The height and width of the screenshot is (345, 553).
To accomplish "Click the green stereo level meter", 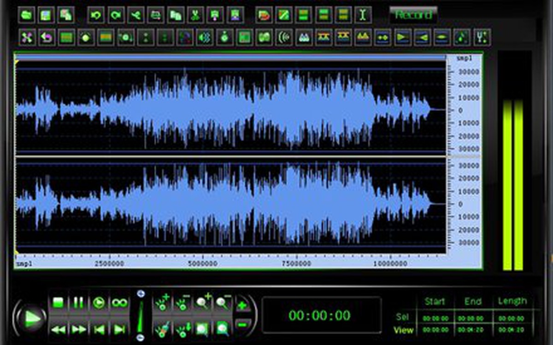I will [513, 184].
